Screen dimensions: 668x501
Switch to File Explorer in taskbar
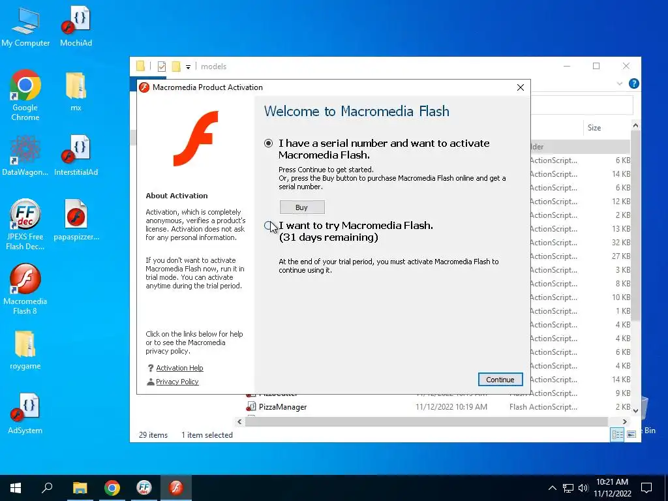coord(80,488)
